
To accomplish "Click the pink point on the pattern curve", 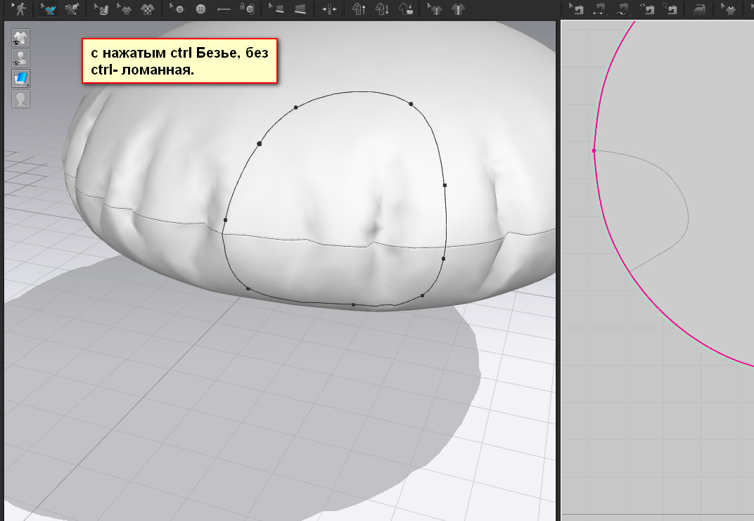I will click(x=594, y=150).
